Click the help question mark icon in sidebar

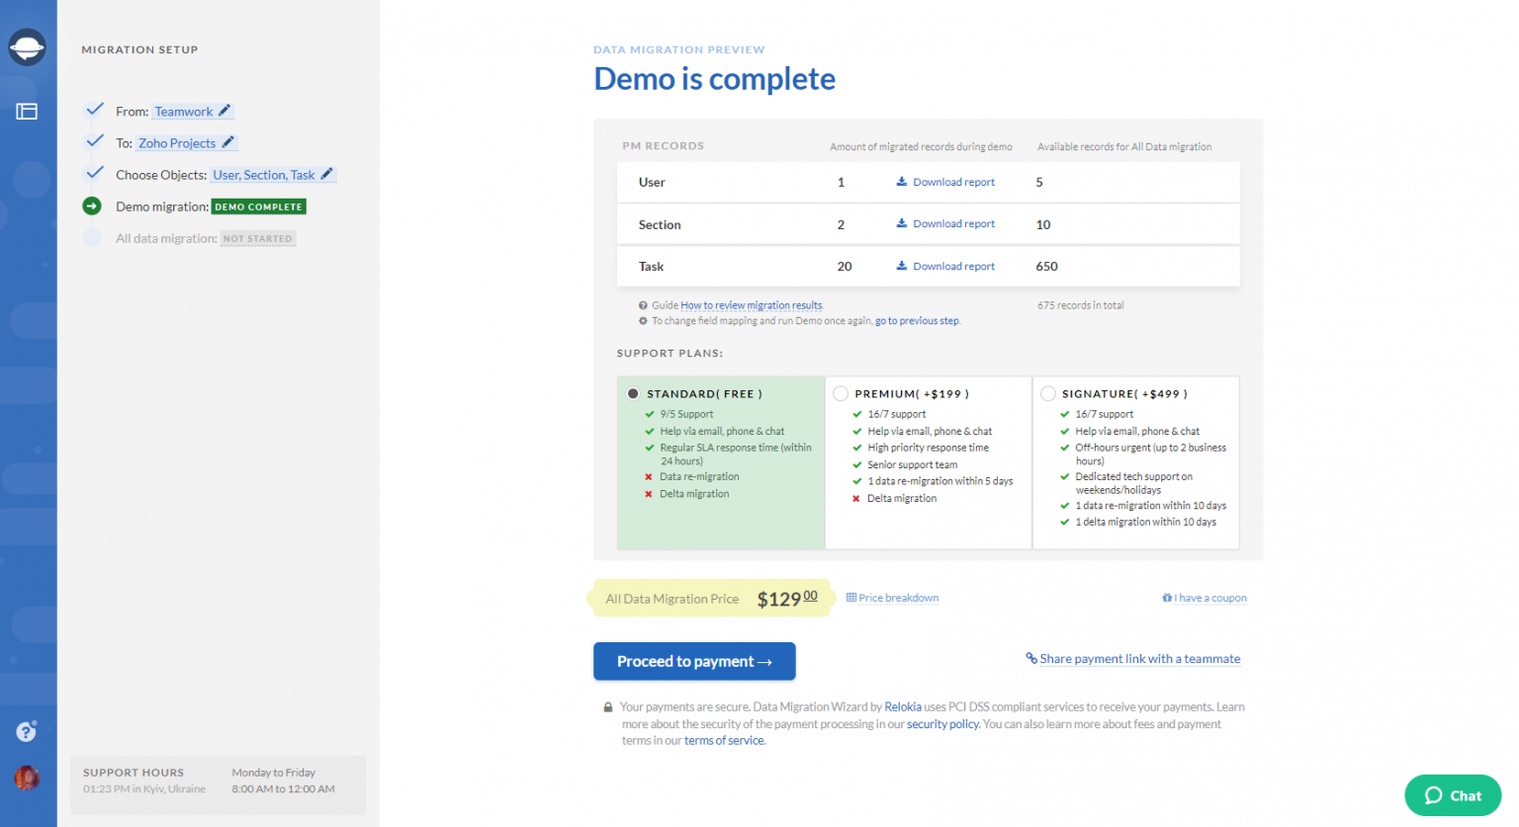pos(28,731)
